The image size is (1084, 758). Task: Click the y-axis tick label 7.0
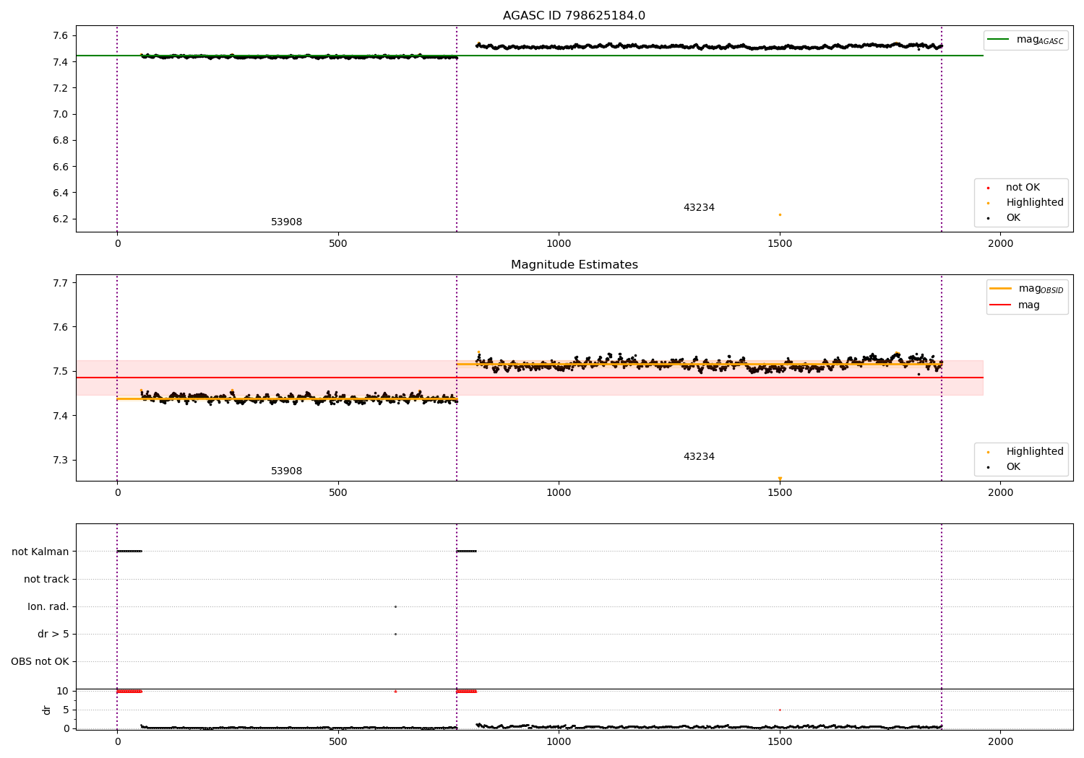pyautogui.click(x=61, y=114)
